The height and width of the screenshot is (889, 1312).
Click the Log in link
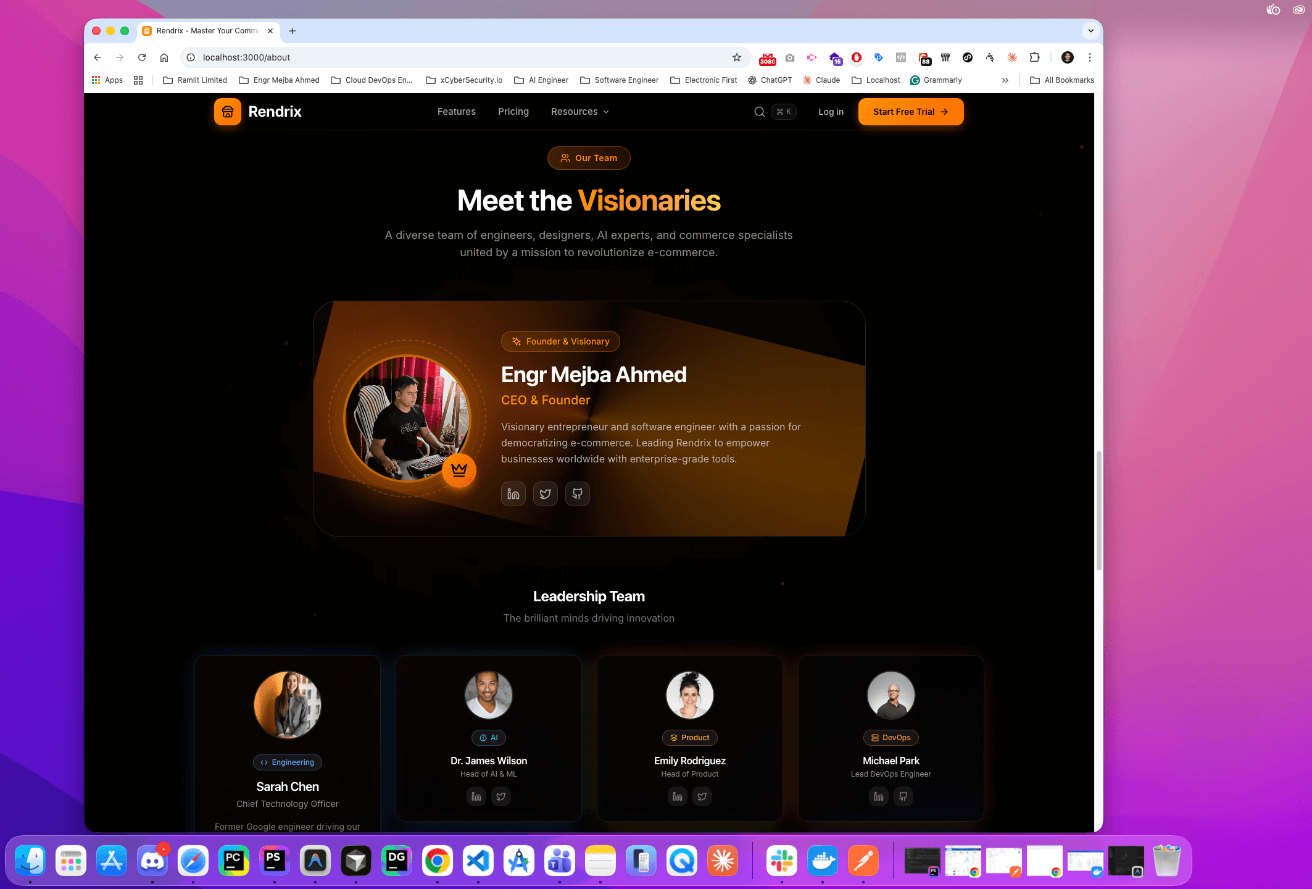coord(831,112)
